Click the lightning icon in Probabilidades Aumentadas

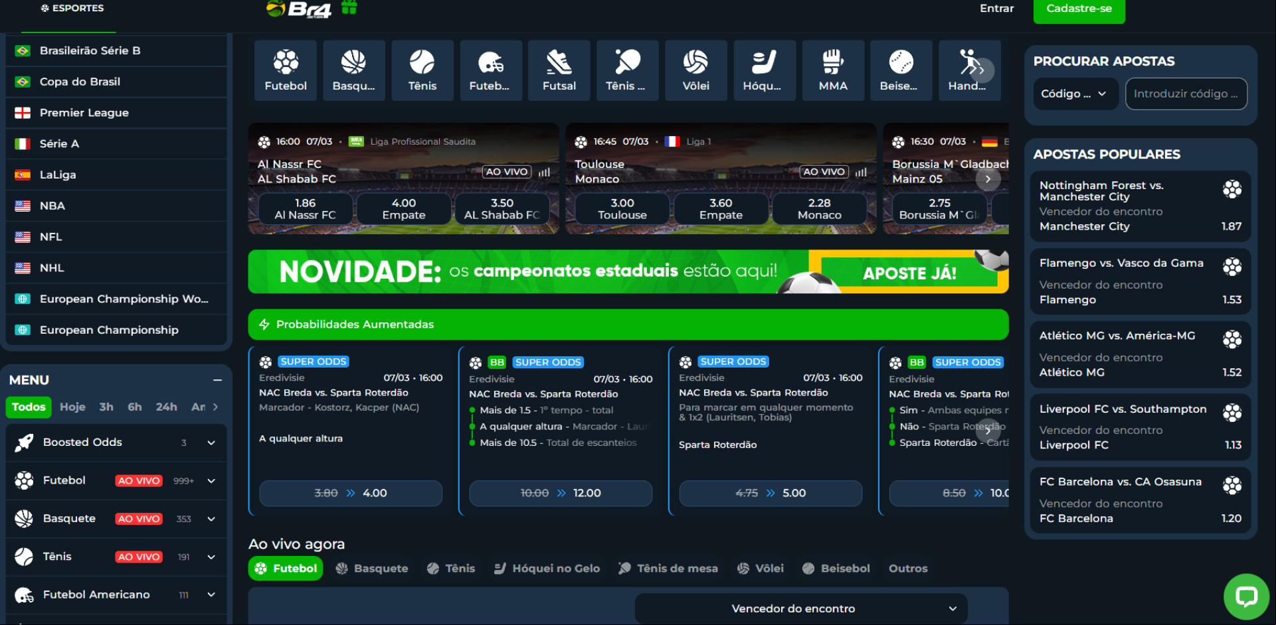pyautogui.click(x=264, y=324)
